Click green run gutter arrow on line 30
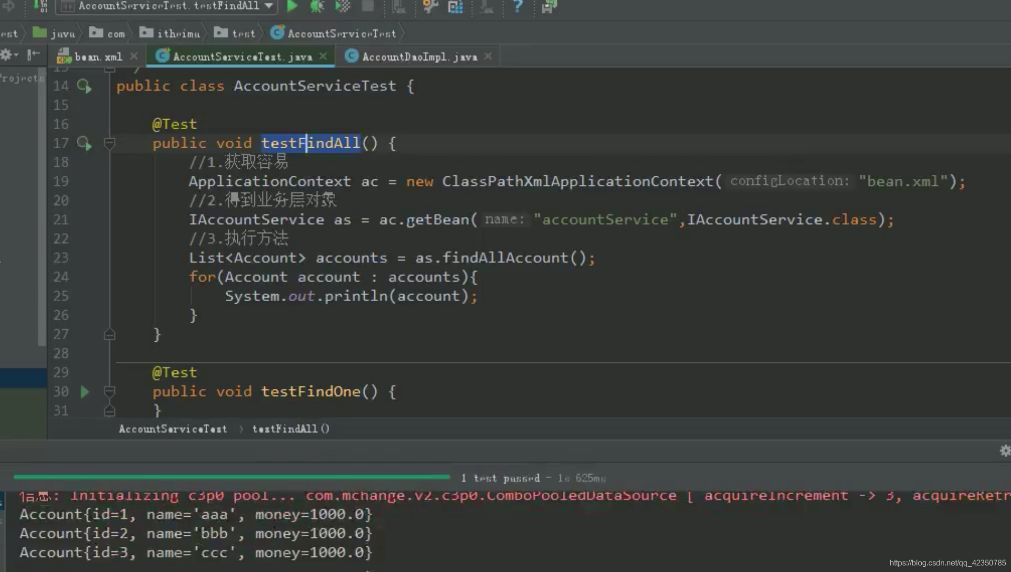The image size is (1011, 572). (x=84, y=392)
